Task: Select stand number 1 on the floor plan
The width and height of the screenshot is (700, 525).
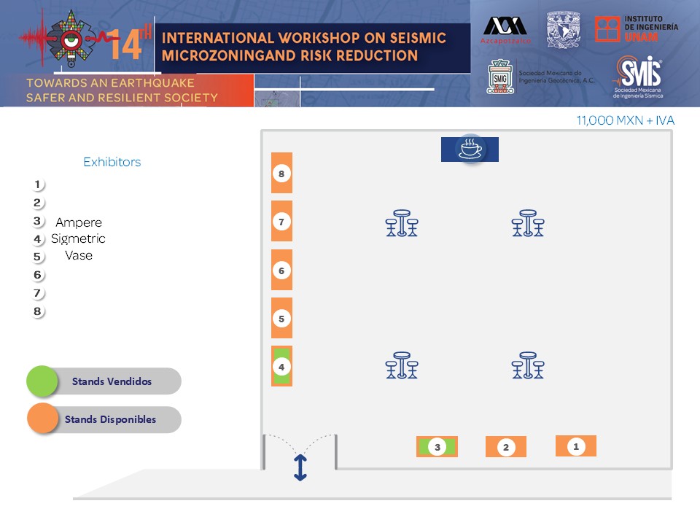Action: (576, 446)
